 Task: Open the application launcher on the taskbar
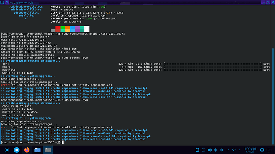[x=7, y=150]
